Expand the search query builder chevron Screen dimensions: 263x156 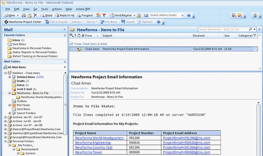pos(259,29)
